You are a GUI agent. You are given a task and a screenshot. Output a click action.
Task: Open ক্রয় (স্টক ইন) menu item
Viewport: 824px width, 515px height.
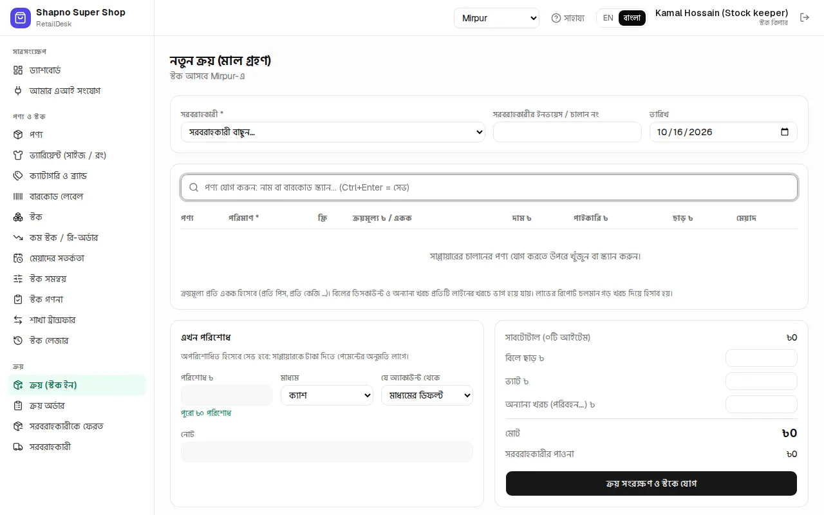(77, 385)
